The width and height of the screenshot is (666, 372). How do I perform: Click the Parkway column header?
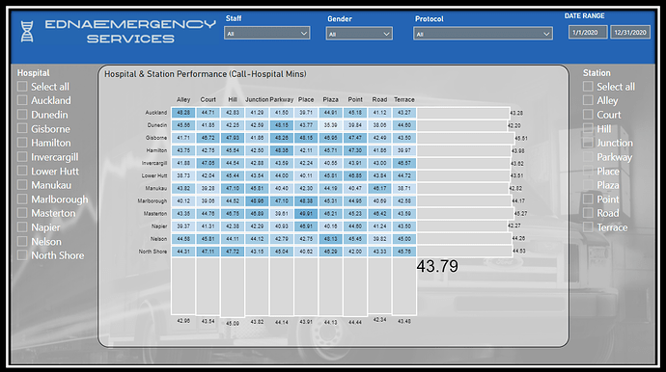[281, 99]
